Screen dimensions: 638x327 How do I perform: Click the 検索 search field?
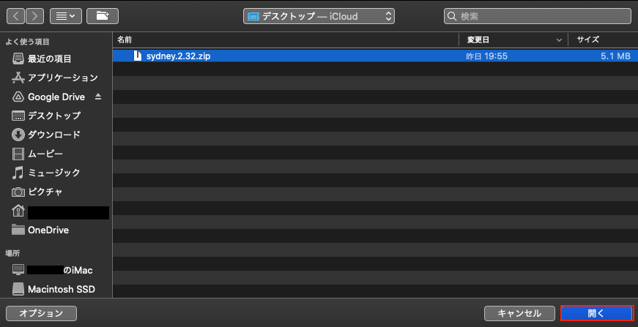(538, 16)
